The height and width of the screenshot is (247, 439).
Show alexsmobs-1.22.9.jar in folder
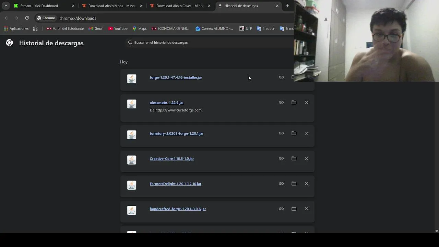pyautogui.click(x=294, y=102)
